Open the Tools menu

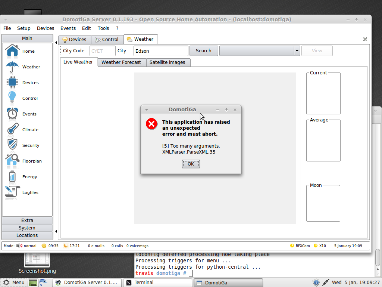tap(103, 28)
